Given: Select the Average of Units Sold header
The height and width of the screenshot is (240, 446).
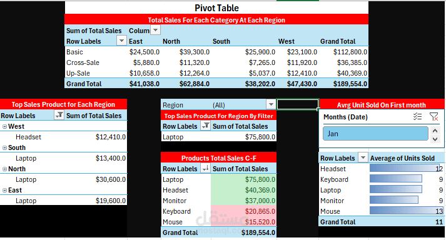Looking at the screenshot, I should coord(402,158).
